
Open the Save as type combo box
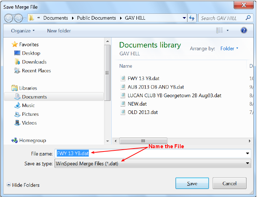point(153,163)
